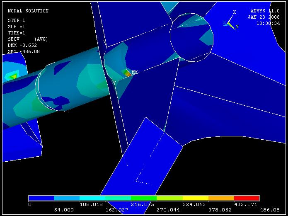Select the orange legend color segment

pyautogui.click(x=221, y=198)
